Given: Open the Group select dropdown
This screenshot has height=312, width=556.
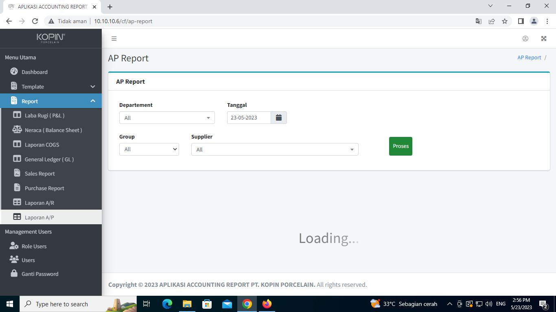Looking at the screenshot, I should tap(149, 149).
